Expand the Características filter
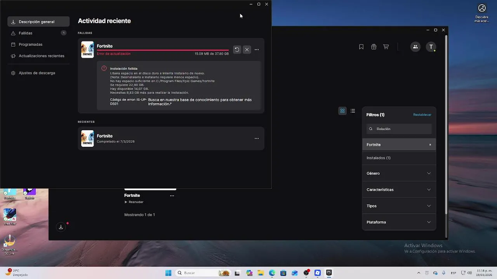This screenshot has width=497, height=279. [x=399, y=189]
